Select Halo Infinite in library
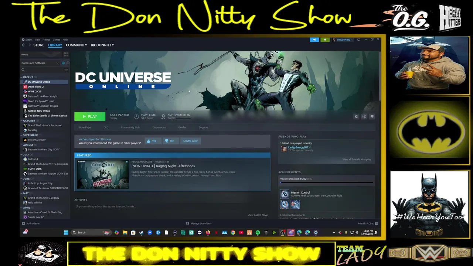473x266 pixels. pos(35,203)
